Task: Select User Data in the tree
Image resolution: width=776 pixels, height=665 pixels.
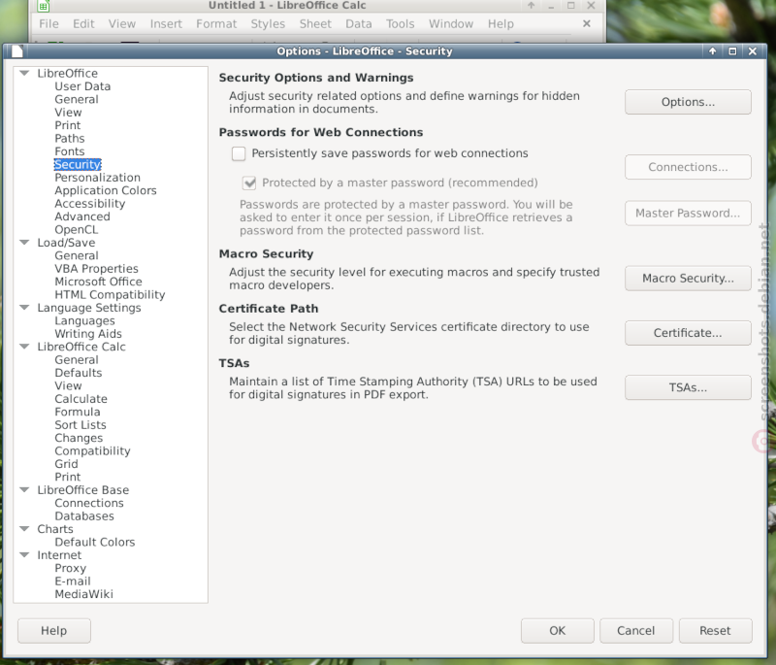Action: [82, 86]
